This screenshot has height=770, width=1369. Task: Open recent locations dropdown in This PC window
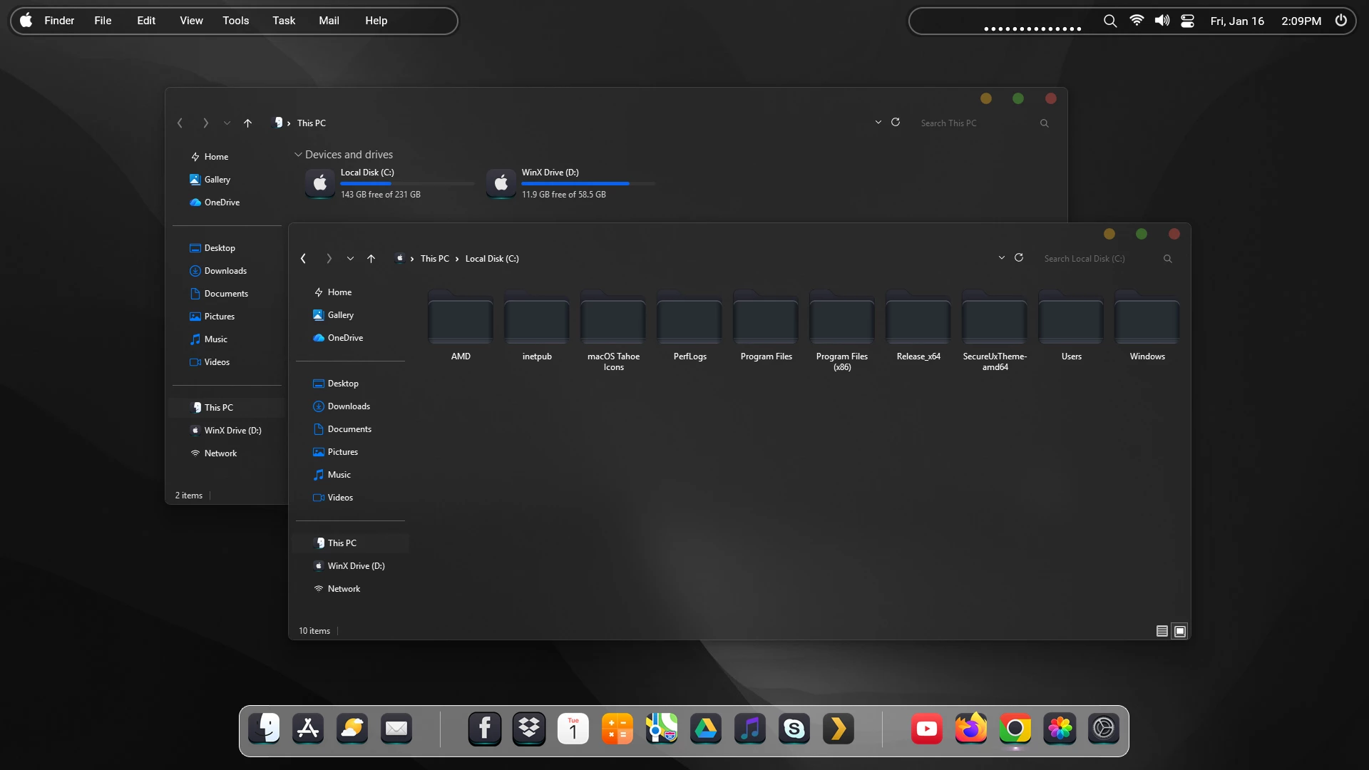(227, 123)
